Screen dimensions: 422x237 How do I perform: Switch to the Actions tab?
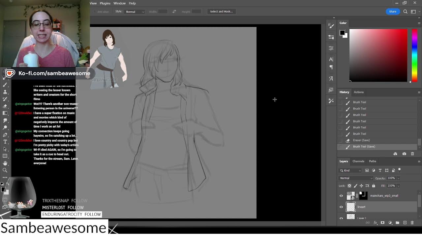[x=359, y=92]
